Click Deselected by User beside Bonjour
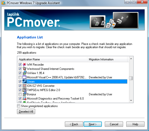Image resolution: width=149 pixels, height=131 pixels. click(100, 94)
